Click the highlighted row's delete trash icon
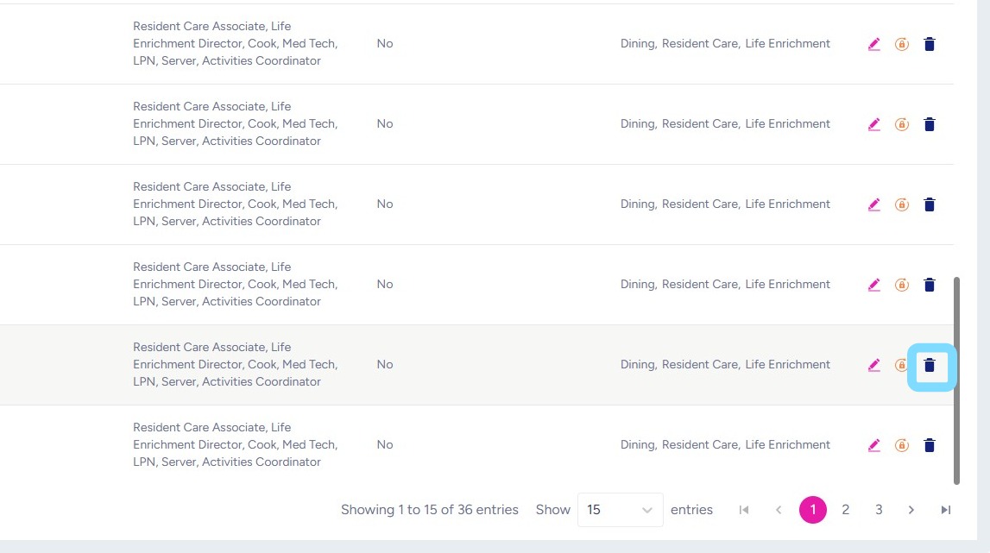Image resolution: width=990 pixels, height=553 pixels. click(x=930, y=365)
